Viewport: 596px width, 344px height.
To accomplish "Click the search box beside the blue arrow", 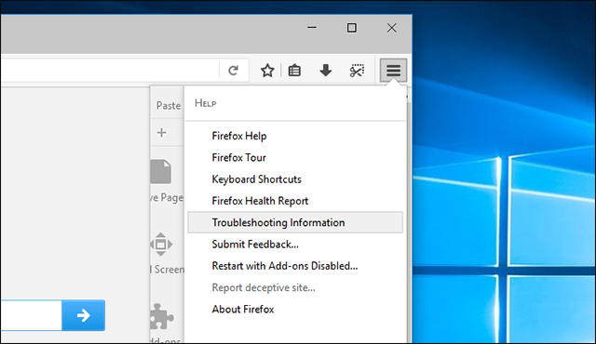I will (x=31, y=315).
